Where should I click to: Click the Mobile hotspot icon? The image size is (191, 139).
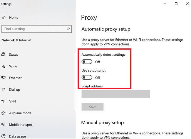click(4, 125)
